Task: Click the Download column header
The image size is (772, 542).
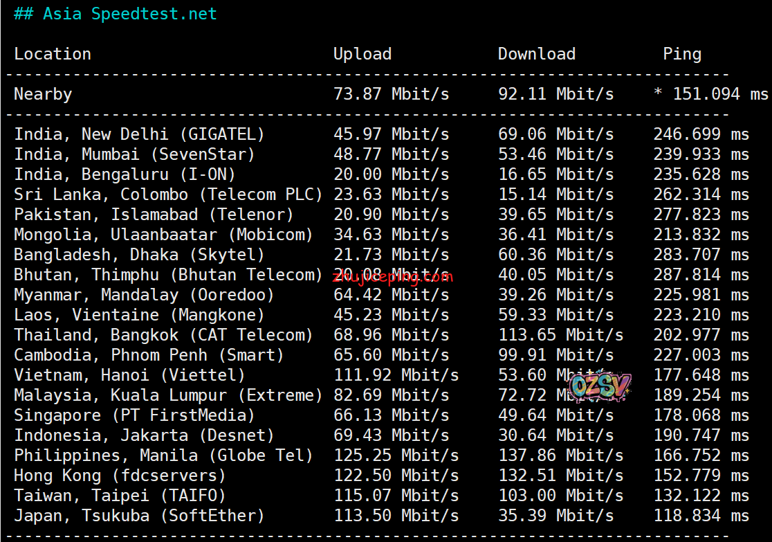Action: [x=536, y=54]
